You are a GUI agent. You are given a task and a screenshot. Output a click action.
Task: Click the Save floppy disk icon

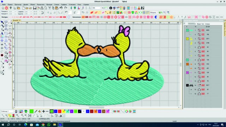35,8
